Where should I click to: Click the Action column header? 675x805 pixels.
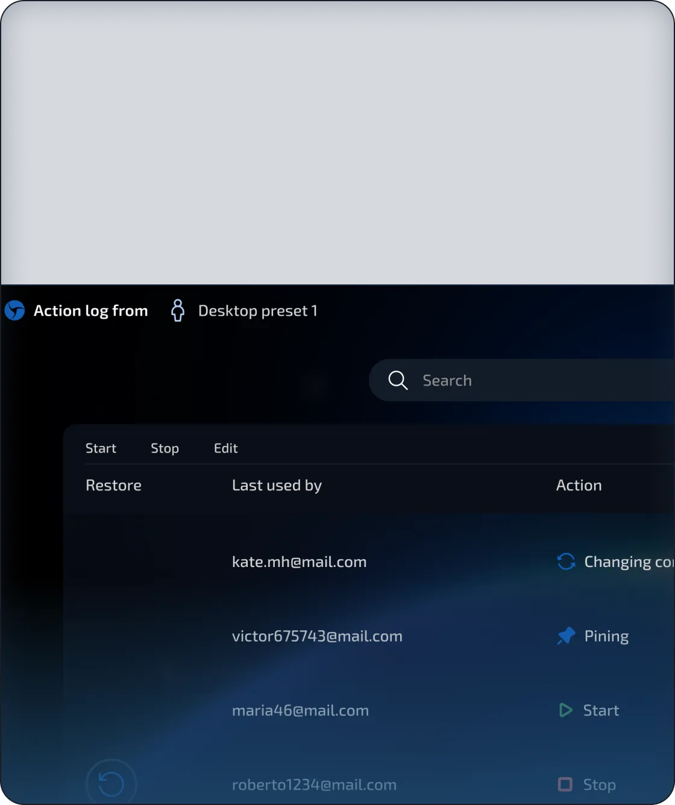pos(579,486)
